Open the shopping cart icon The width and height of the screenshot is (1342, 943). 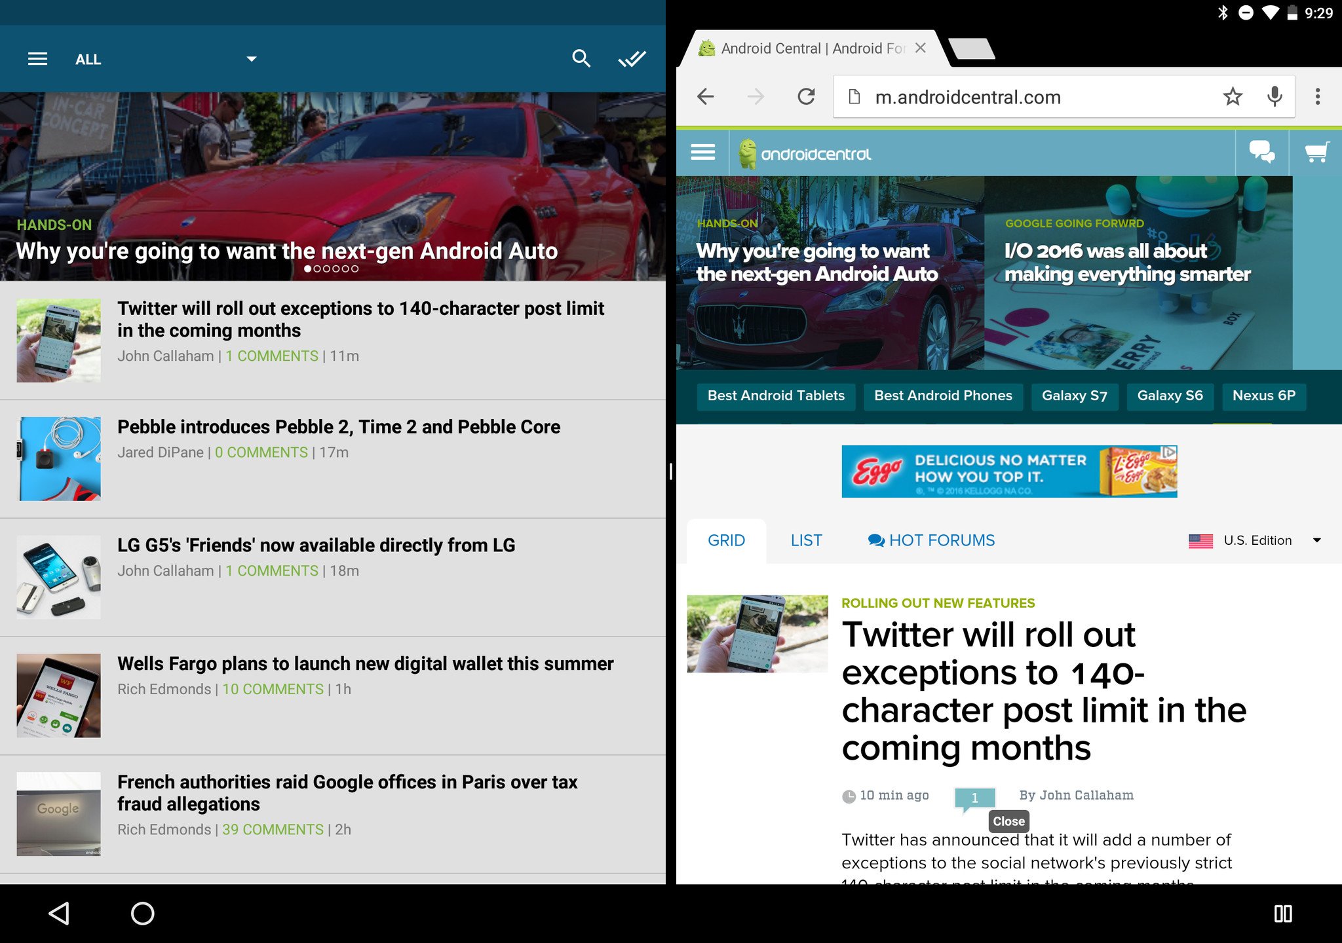[x=1316, y=153]
